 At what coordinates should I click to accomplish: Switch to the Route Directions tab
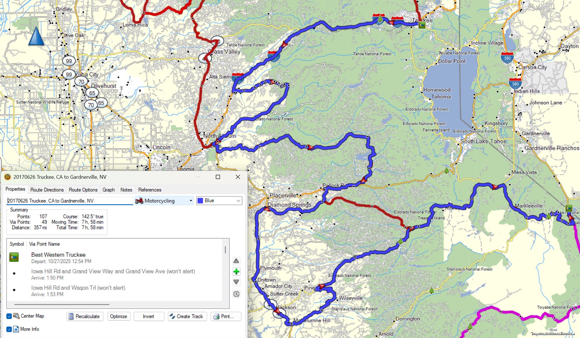pyautogui.click(x=47, y=190)
